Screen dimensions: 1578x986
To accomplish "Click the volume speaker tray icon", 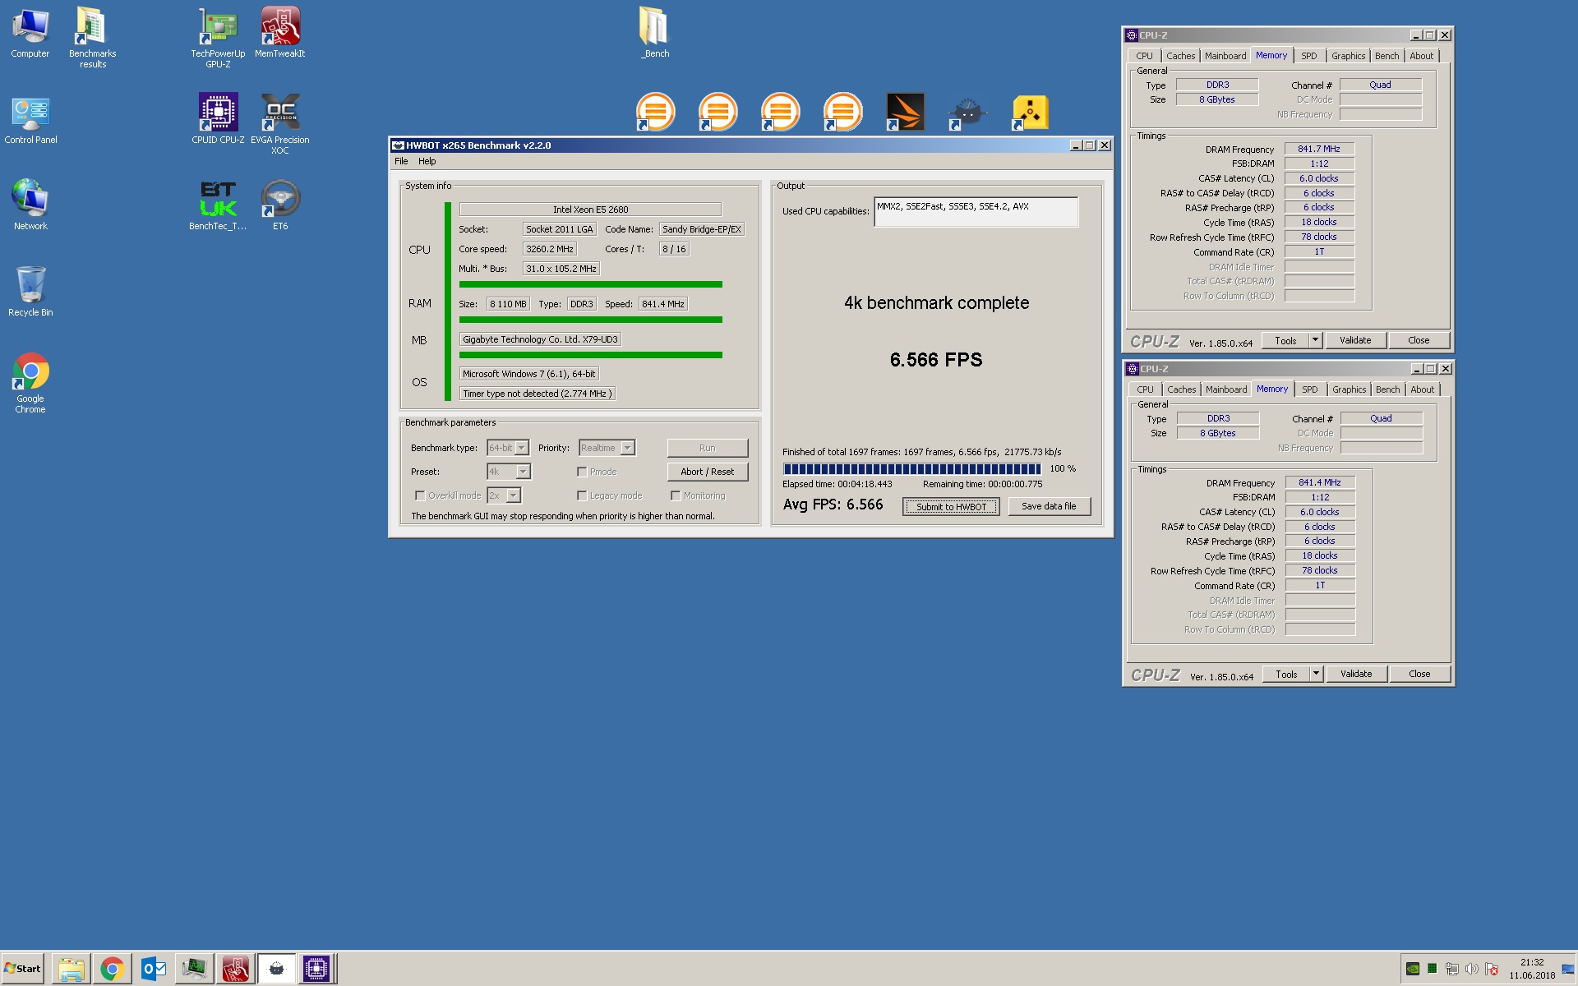I will [x=1471, y=969].
